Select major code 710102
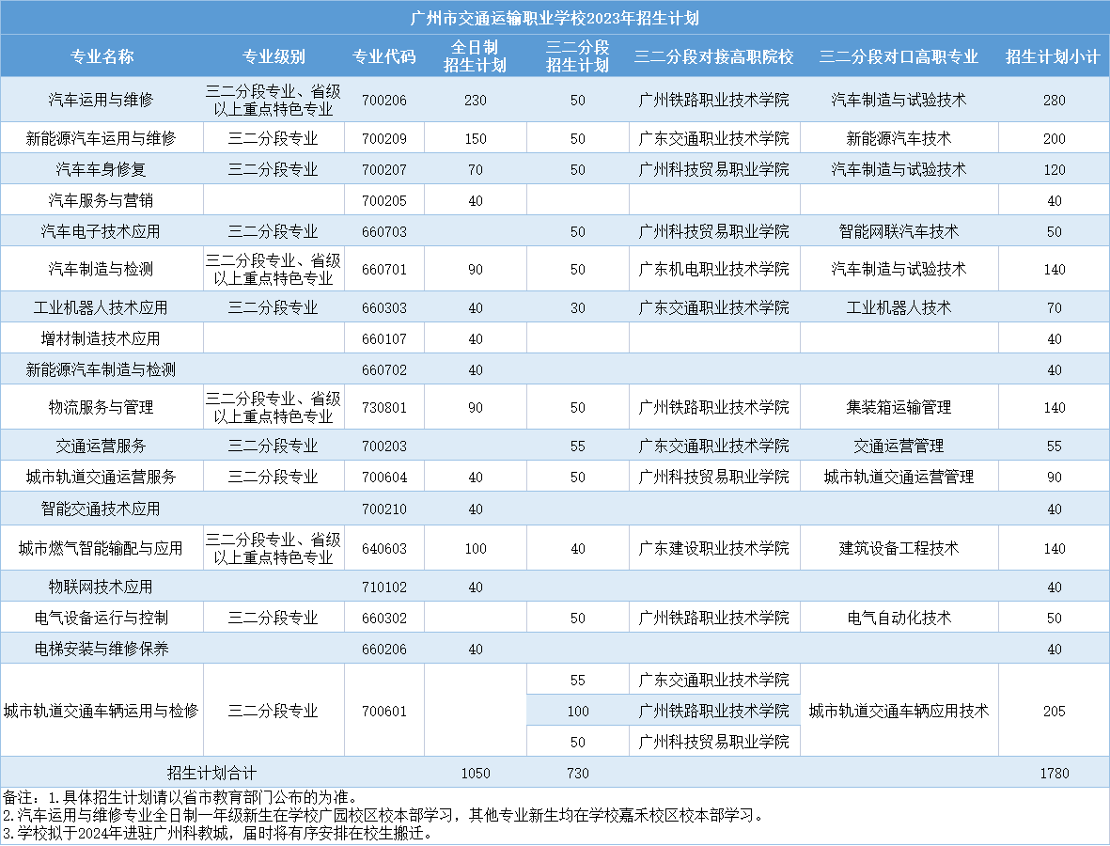The height and width of the screenshot is (846, 1110). point(384,587)
